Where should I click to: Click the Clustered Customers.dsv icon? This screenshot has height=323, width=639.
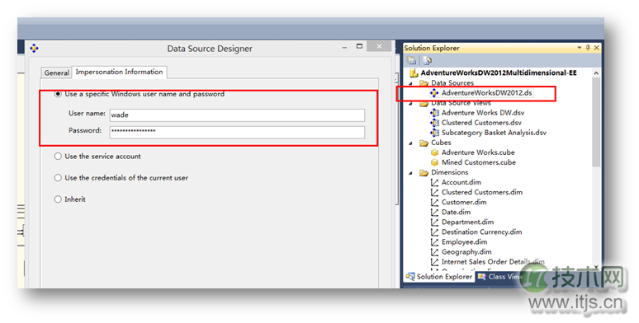[434, 123]
